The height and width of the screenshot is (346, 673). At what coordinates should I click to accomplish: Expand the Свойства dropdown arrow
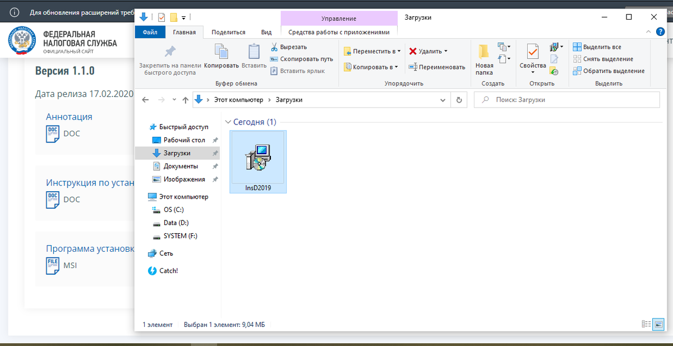(x=533, y=72)
